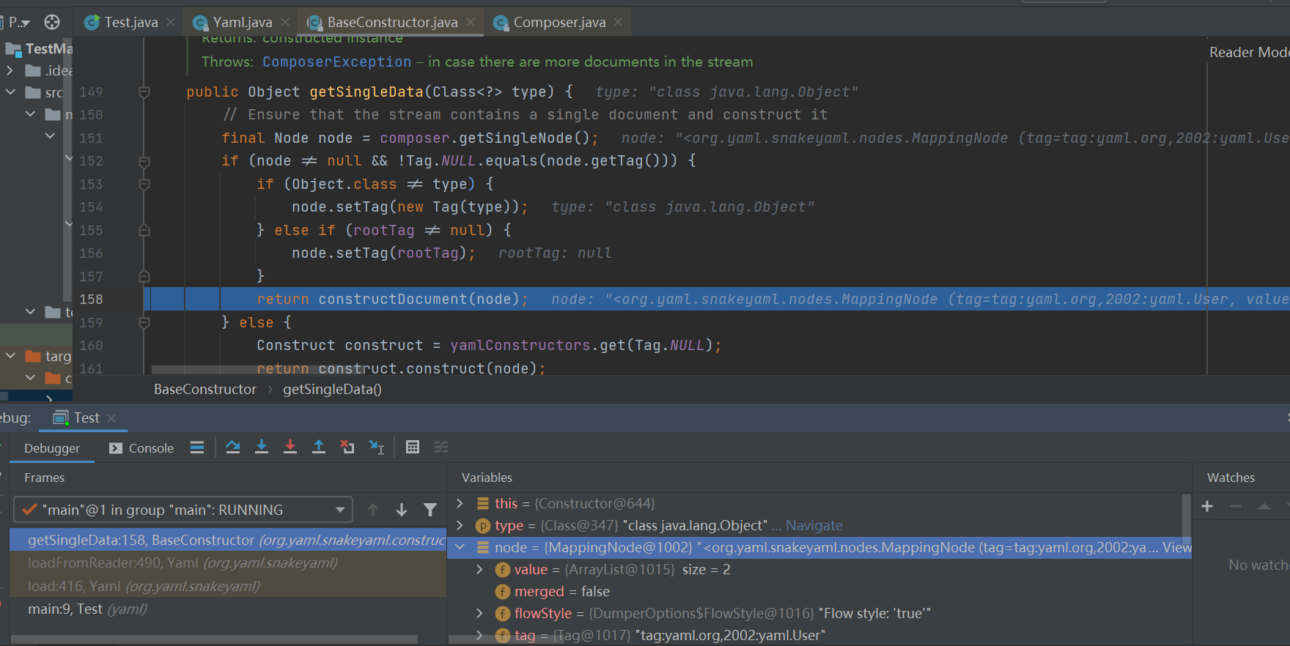Viewport: 1290px width, 646px height.
Task: Switch to the Composer.java tab
Action: [559, 22]
